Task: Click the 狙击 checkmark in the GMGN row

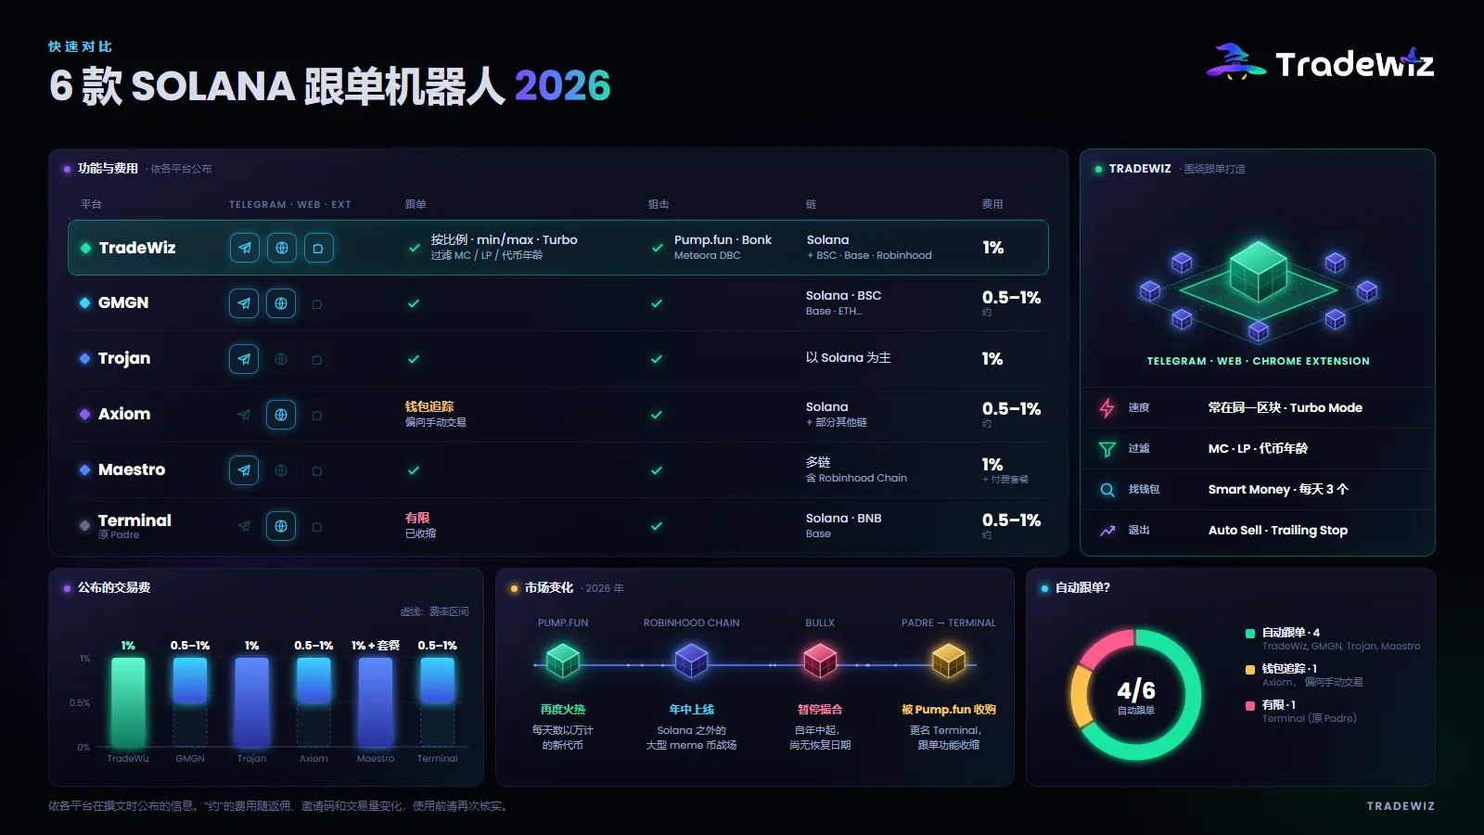Action: [657, 303]
